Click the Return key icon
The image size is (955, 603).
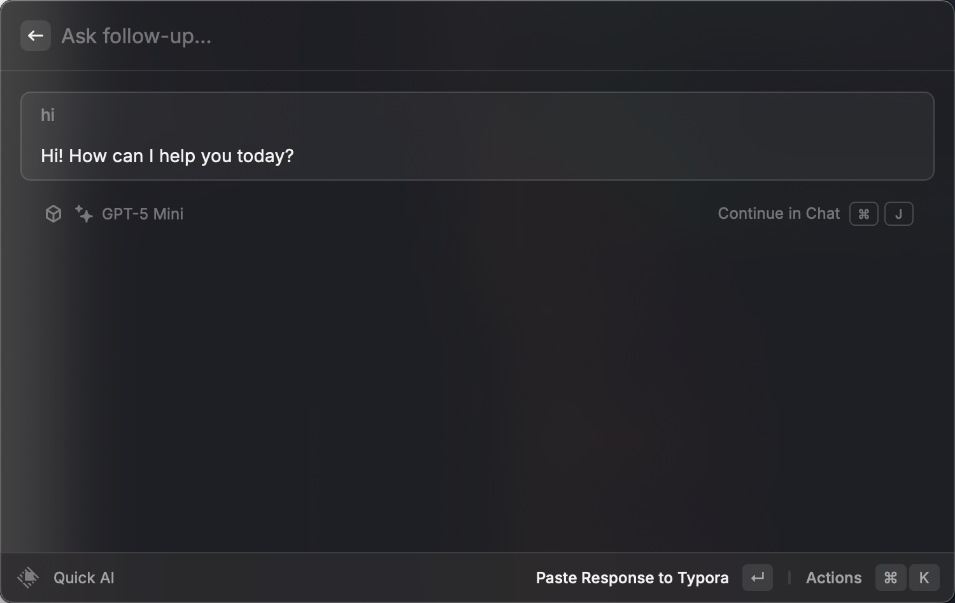758,578
